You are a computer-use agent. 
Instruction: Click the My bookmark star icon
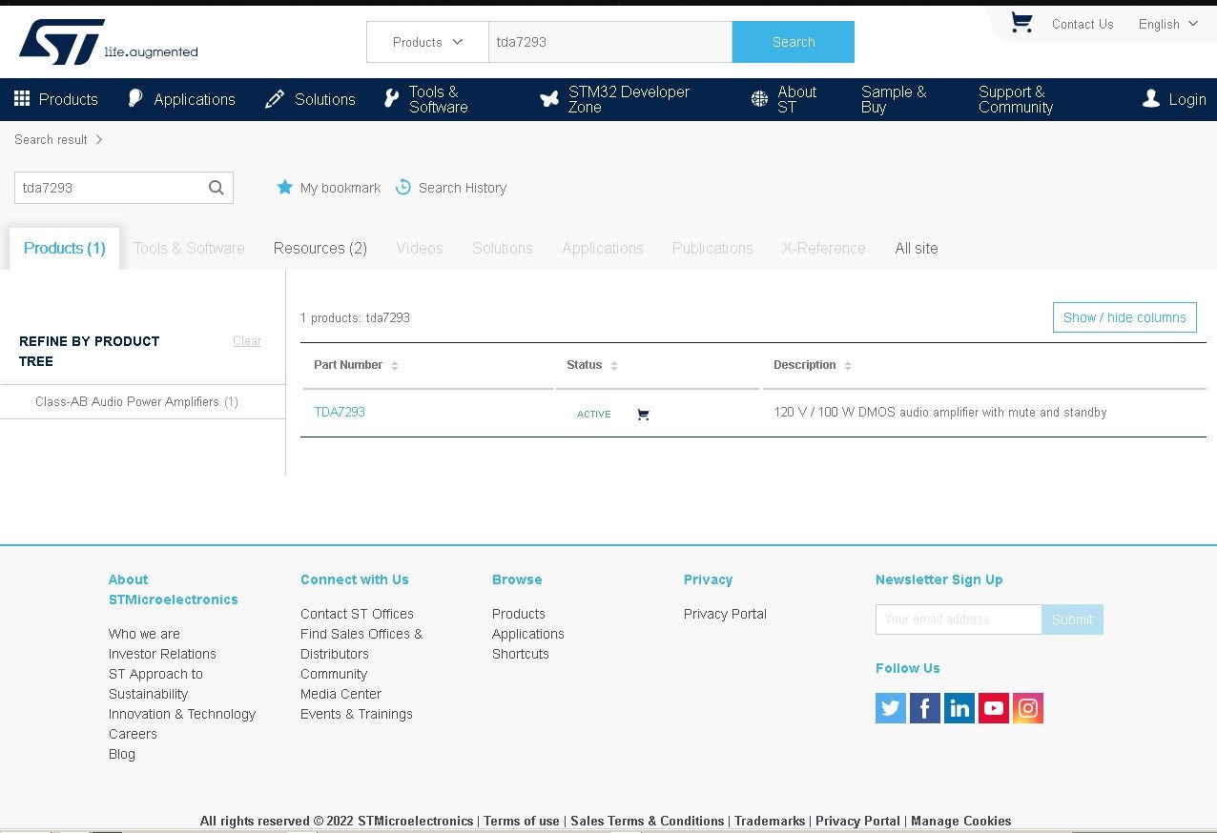click(x=284, y=187)
